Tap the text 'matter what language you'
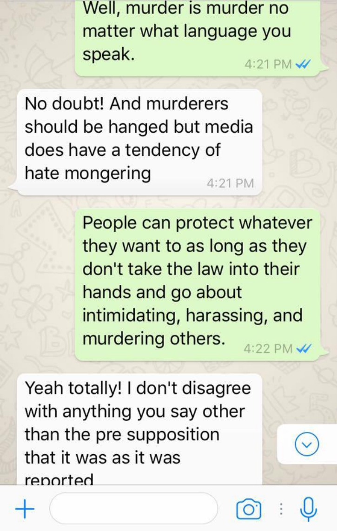The width and height of the screenshot is (337, 531). tap(186, 31)
